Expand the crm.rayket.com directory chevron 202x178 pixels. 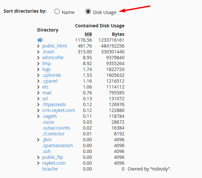[38, 110]
